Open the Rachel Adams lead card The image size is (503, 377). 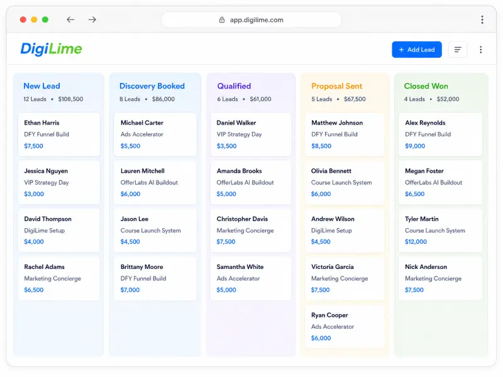59,278
